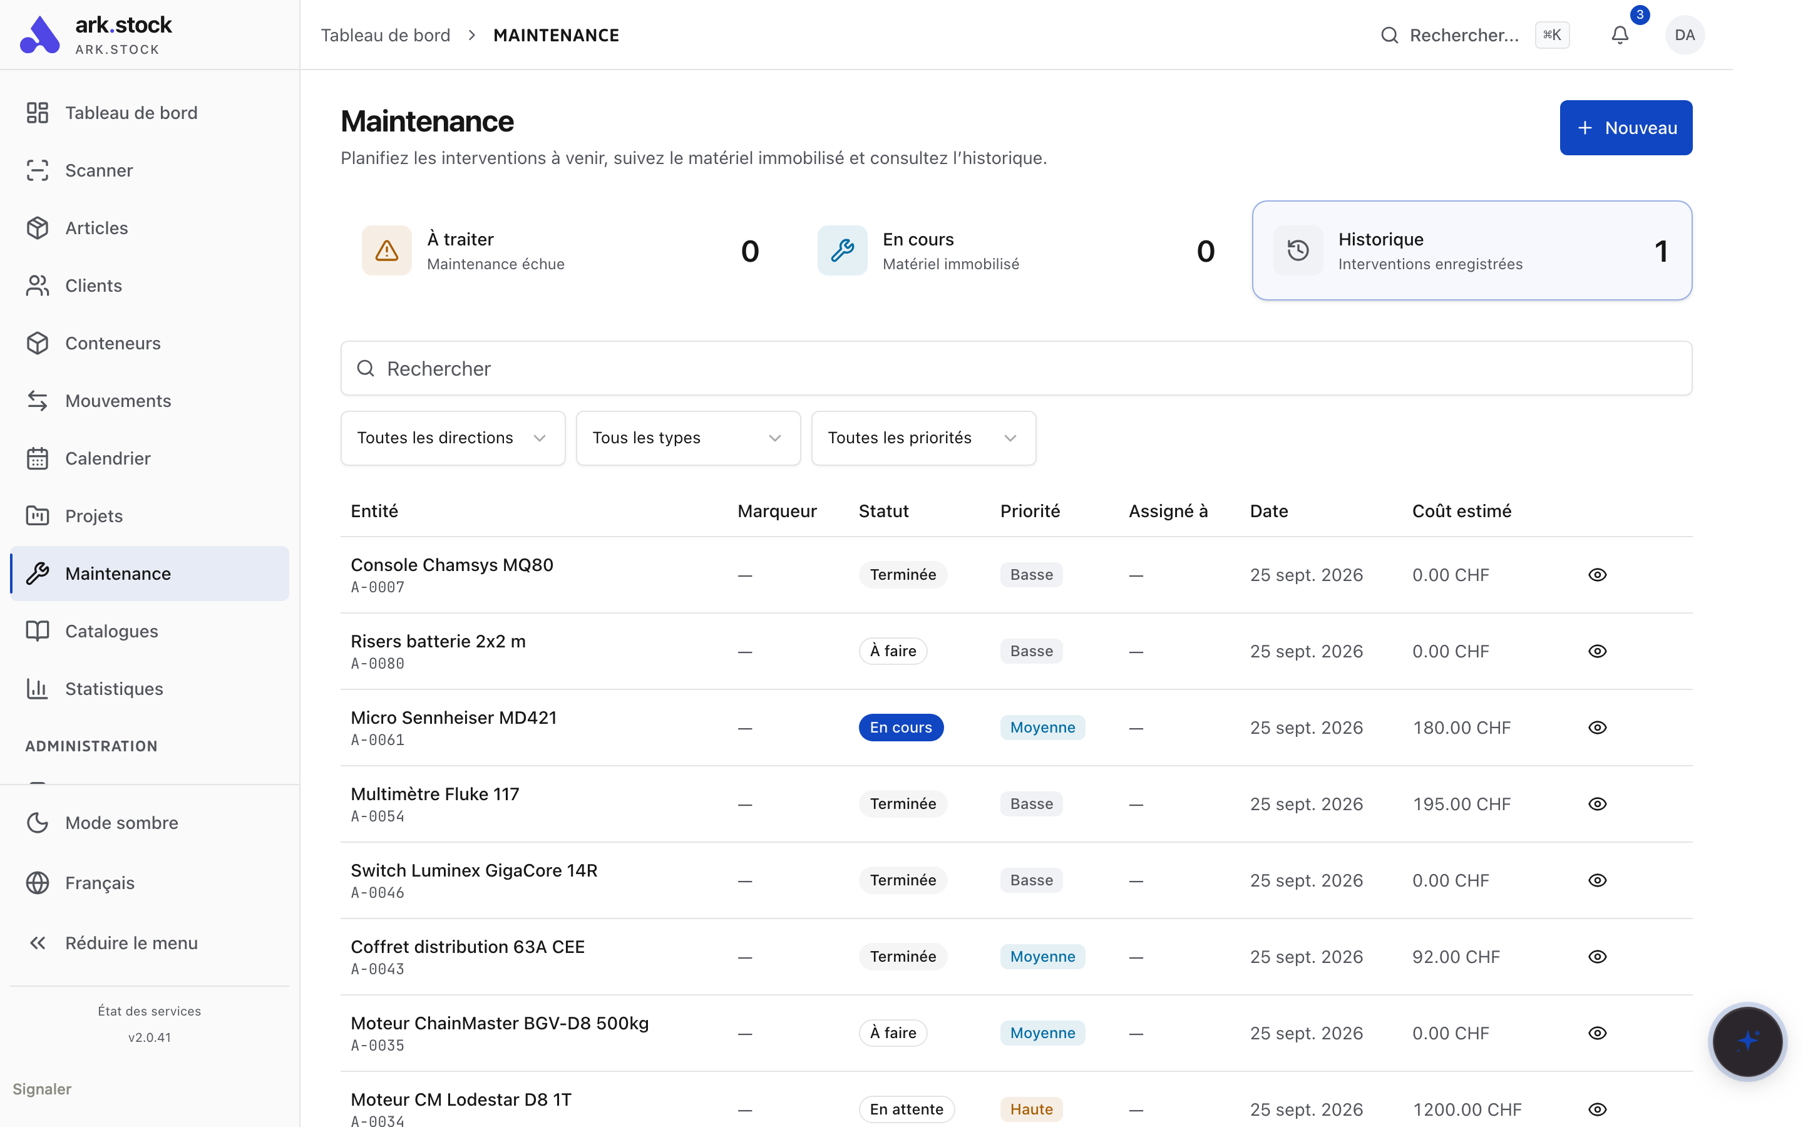Open Toutes les directions dropdown
Screen dimensions: 1803x1127
coord(452,438)
